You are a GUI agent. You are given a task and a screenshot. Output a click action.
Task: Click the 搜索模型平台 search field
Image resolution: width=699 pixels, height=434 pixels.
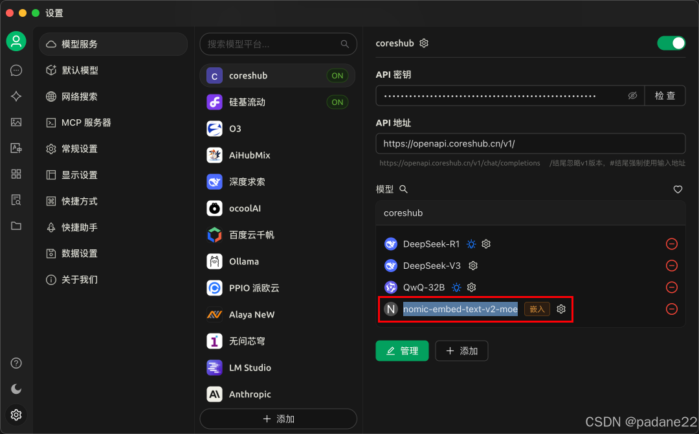pos(278,44)
